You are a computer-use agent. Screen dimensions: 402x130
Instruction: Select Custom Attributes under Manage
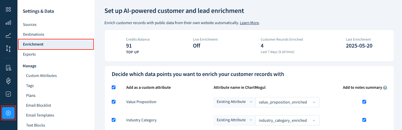tap(41, 76)
